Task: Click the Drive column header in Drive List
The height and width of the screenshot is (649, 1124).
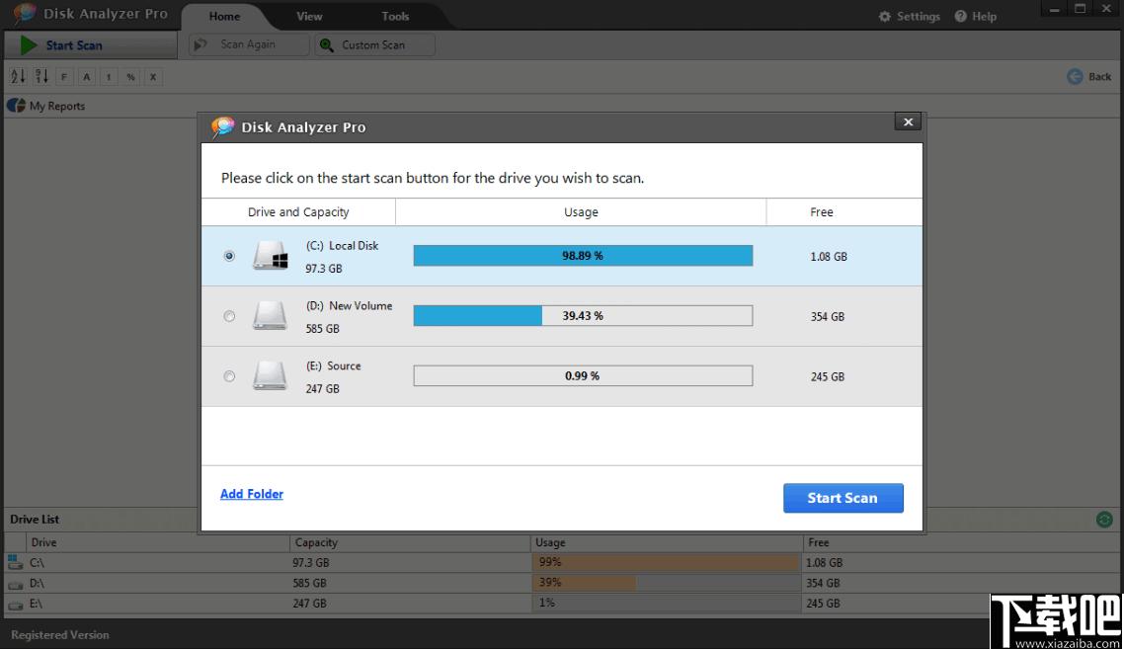Action: pyautogui.click(x=158, y=543)
